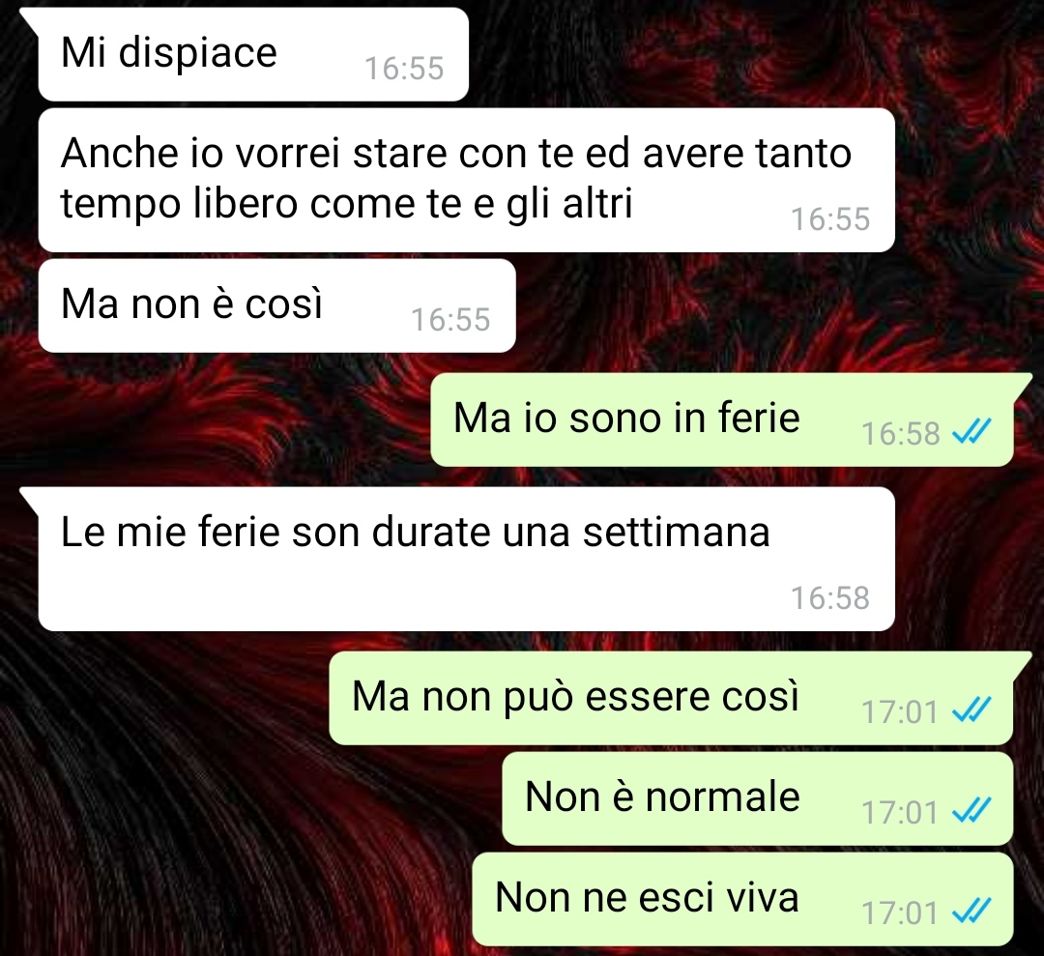Viewport: 1044px width, 956px height.
Task: Select the 'Anche io vorrei stare con te' message
Action: point(466,180)
